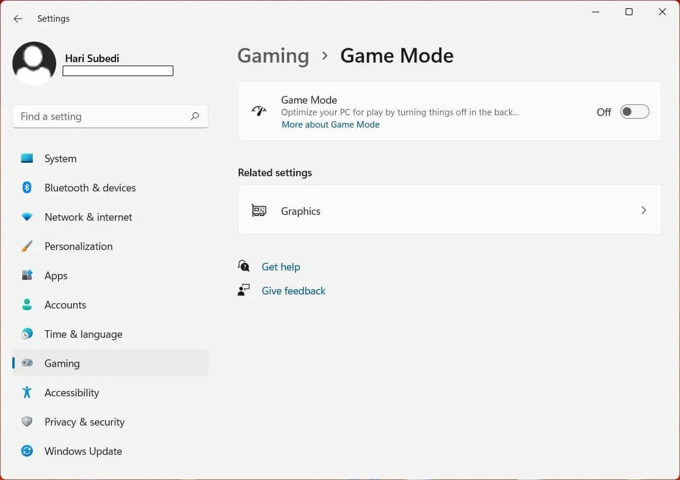680x480 pixels.
Task: Open Accessibility settings
Action: click(x=71, y=392)
